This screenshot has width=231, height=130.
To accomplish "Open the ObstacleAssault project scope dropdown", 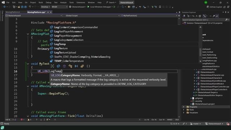I will [34, 16].
